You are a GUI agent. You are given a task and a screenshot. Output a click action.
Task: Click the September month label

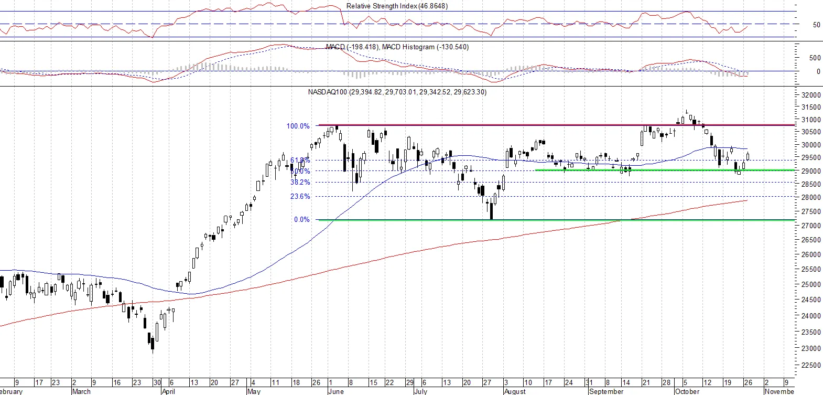(x=607, y=391)
